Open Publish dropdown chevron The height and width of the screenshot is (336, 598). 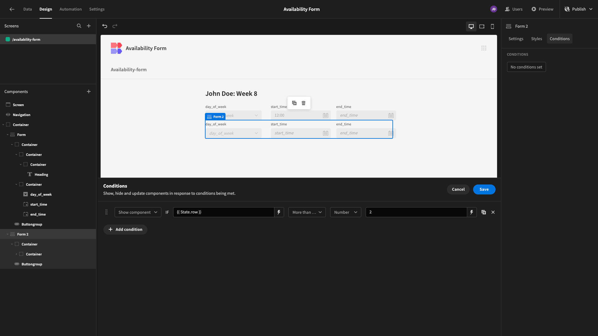591,9
